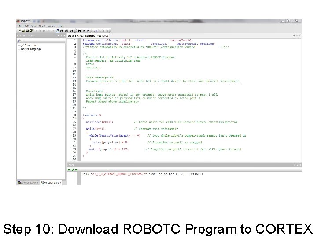317x238 pixels.
Task: Click the Print toolbar icon
Action: (66, 30)
